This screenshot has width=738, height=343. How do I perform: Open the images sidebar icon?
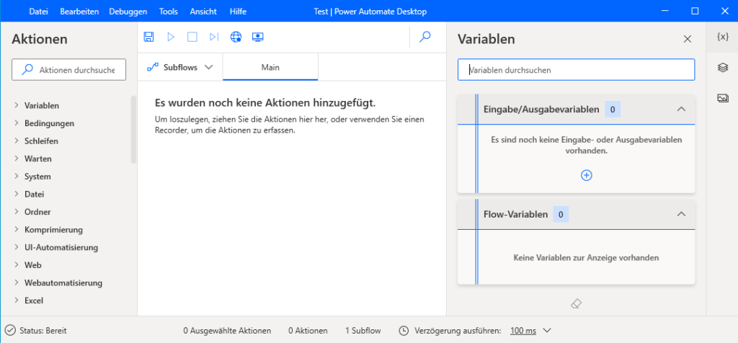click(723, 98)
